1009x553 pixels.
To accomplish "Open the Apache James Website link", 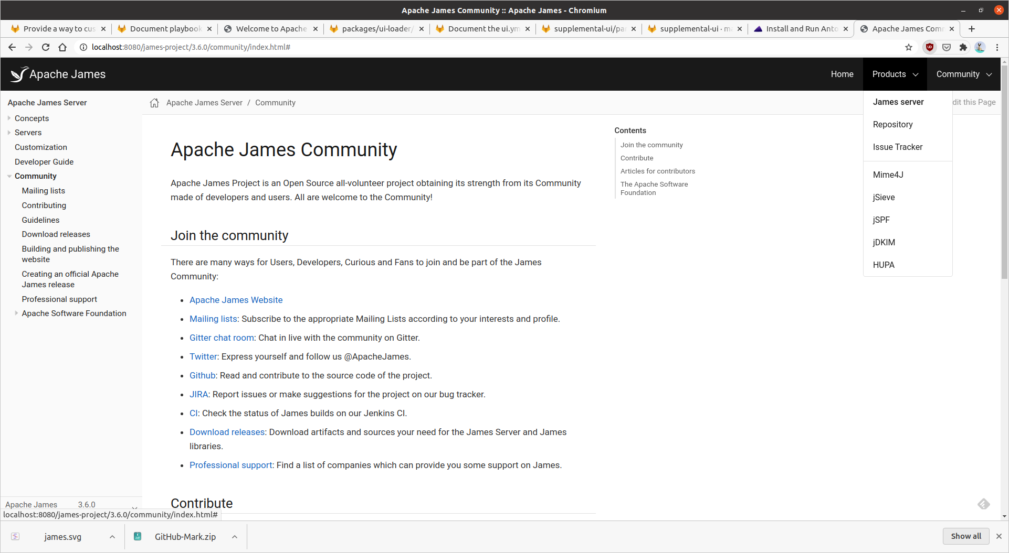I will [236, 300].
